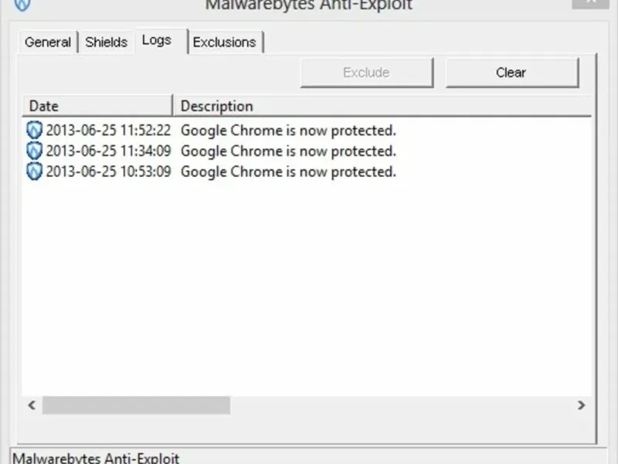Screen dimensions: 618x464
Task: Select the 2013-06-25 11:34:09 log row
Action: click(x=307, y=151)
